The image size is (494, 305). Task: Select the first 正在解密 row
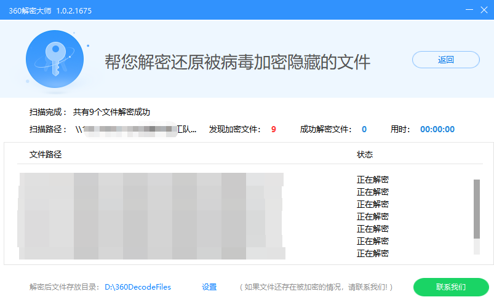pos(373,180)
